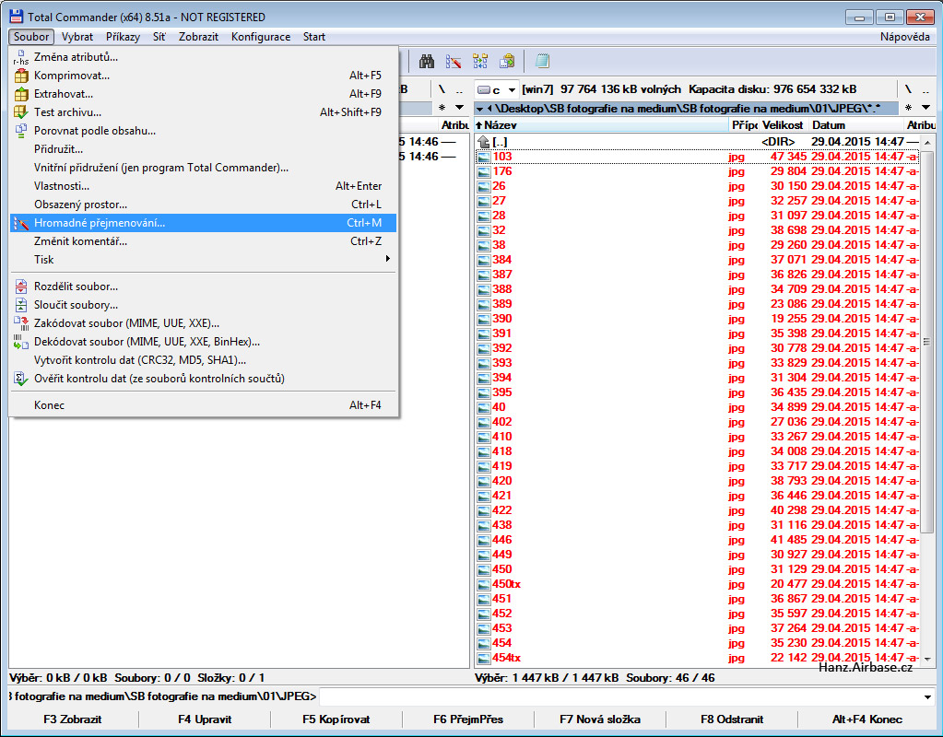Choose Porovnat podle obsahu

204,131
